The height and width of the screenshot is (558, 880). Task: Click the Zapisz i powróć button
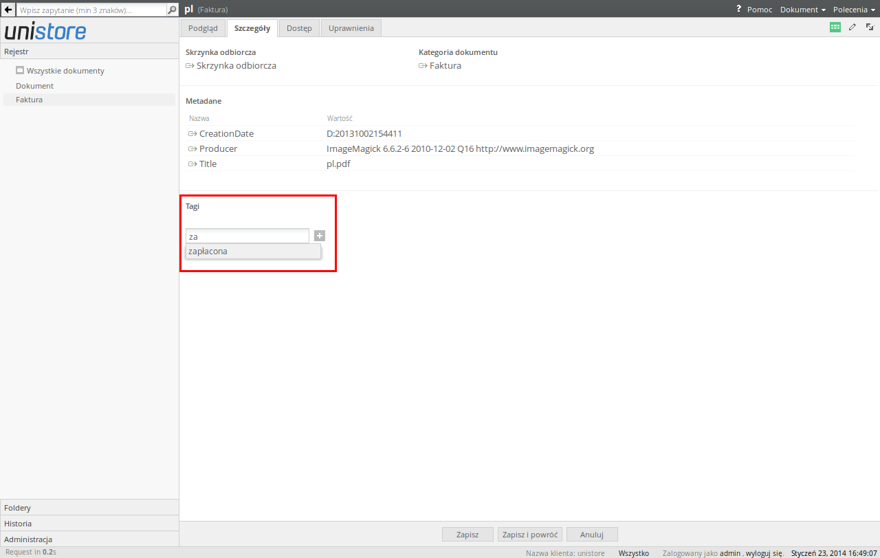tap(530, 535)
